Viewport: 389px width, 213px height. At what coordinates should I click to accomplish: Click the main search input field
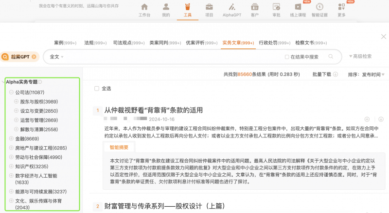170,57
